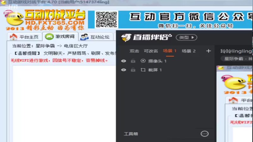
Task: Open the 平台主页 tab
Action: click(24, 37)
